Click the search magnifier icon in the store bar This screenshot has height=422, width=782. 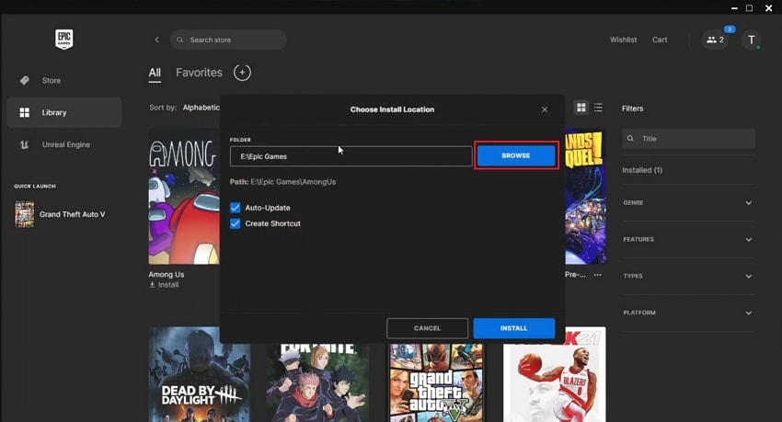(x=180, y=40)
